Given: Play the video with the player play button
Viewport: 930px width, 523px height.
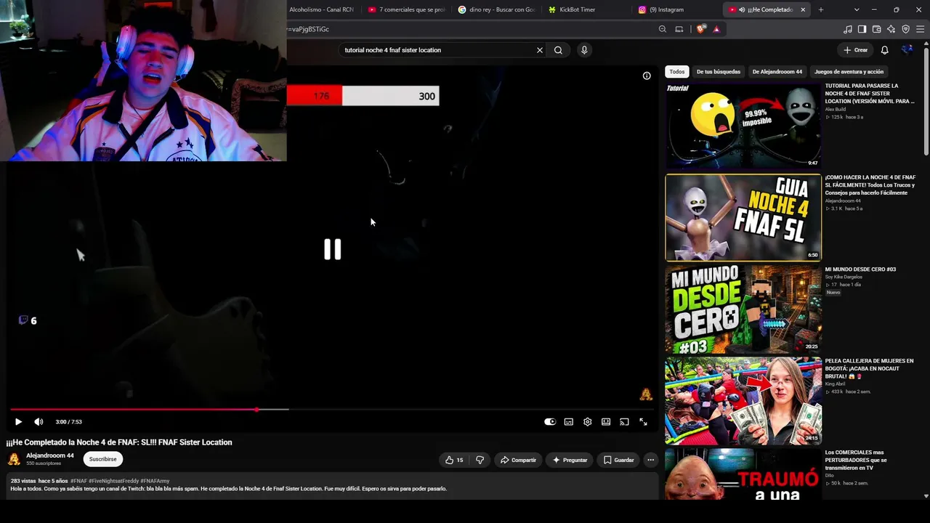Looking at the screenshot, I should [x=18, y=422].
